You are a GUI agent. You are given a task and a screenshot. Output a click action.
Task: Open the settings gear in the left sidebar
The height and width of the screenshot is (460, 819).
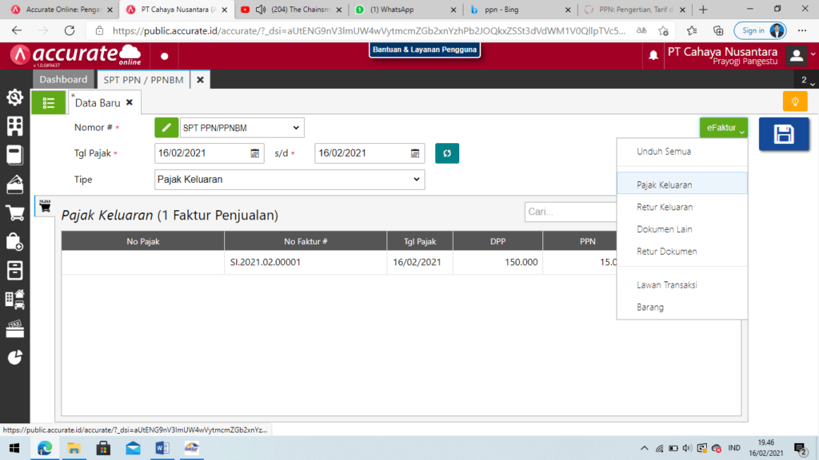(14, 97)
